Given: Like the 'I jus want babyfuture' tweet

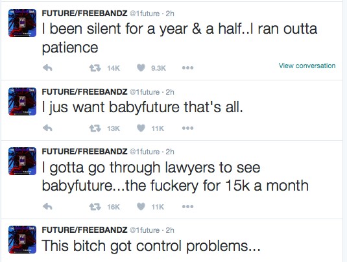Looking at the screenshot, I should [141, 128].
